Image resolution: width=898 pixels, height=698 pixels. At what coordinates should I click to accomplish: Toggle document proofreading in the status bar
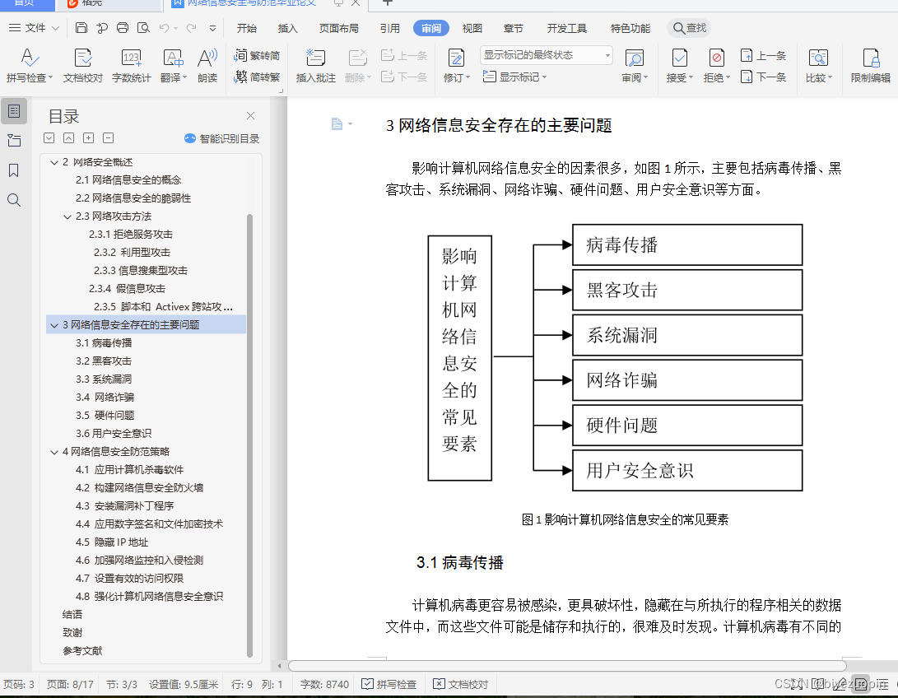pyautogui.click(x=459, y=684)
